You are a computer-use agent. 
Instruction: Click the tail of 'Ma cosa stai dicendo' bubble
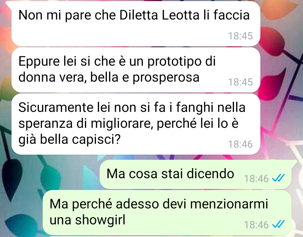point(294,163)
